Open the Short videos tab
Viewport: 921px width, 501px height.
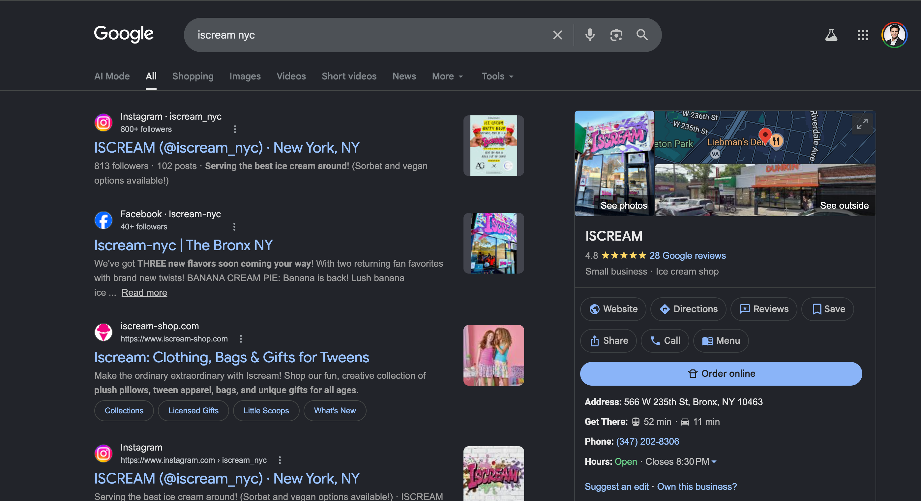[349, 76]
